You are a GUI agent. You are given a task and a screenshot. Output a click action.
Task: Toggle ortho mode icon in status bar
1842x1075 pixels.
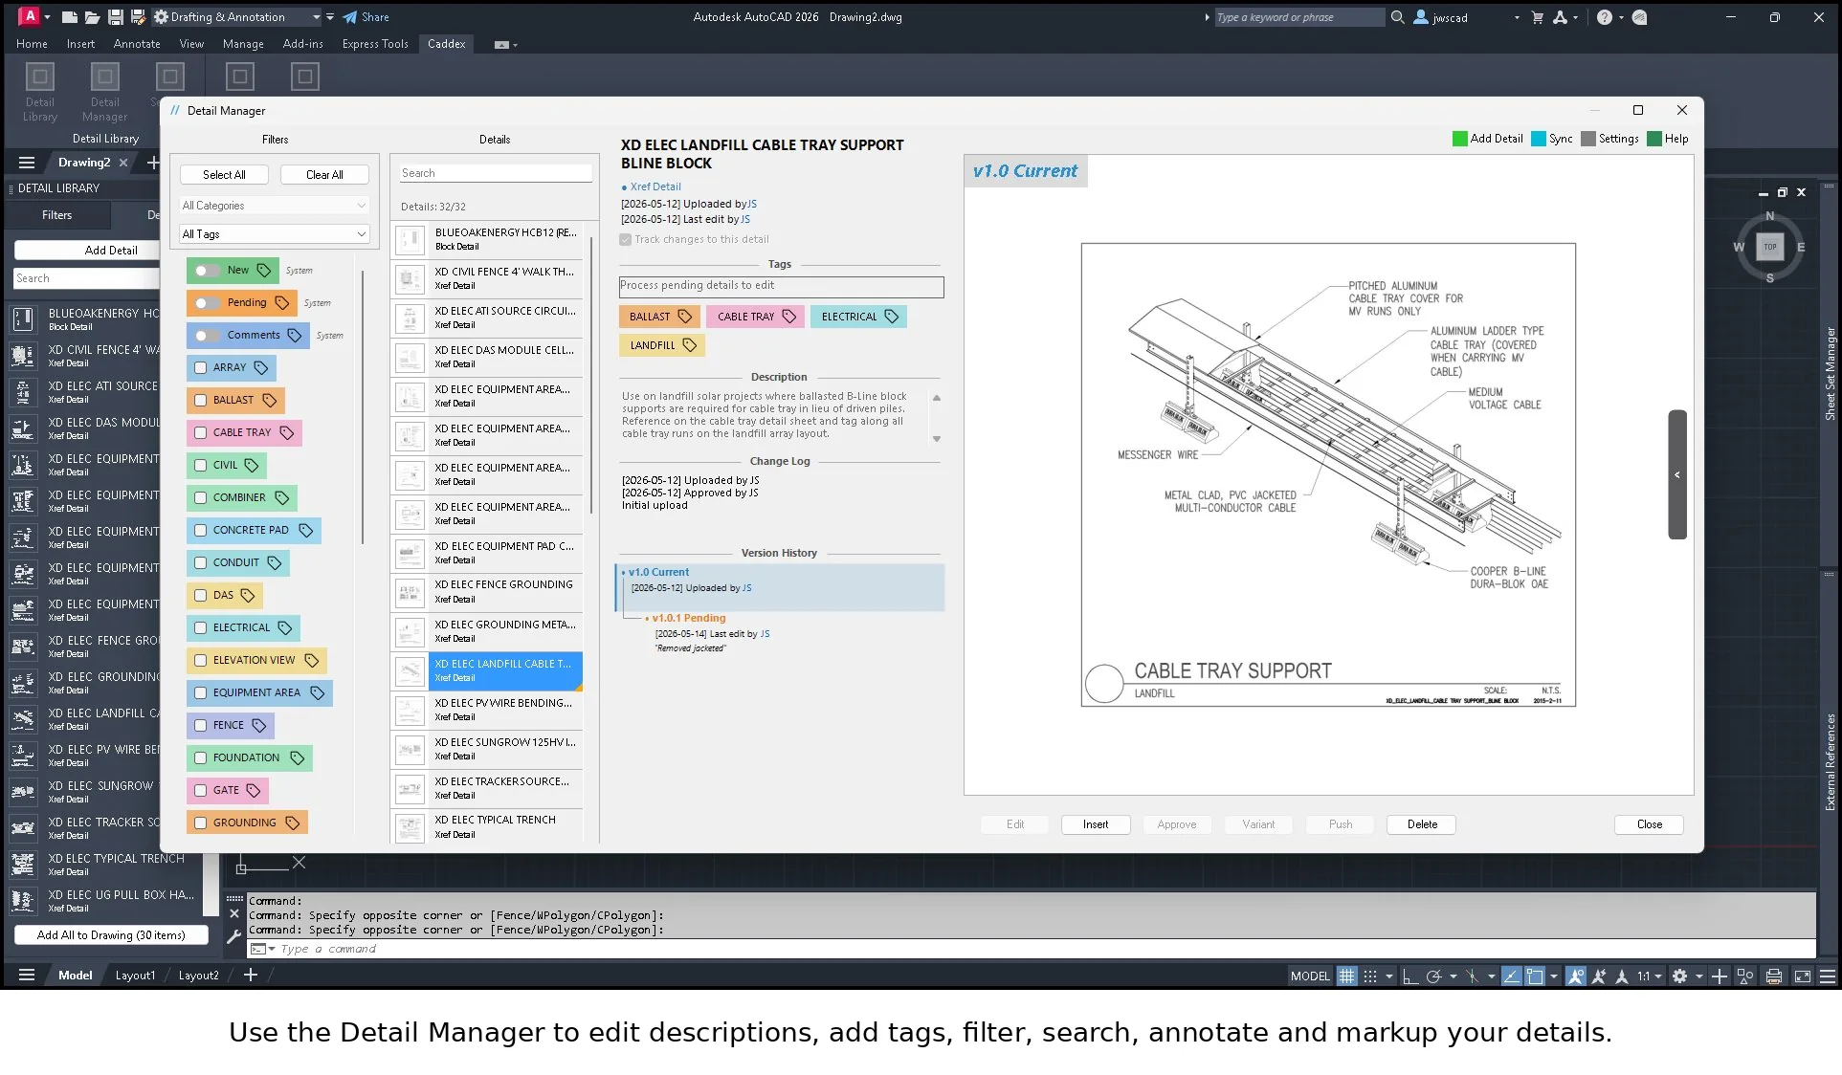click(1409, 976)
